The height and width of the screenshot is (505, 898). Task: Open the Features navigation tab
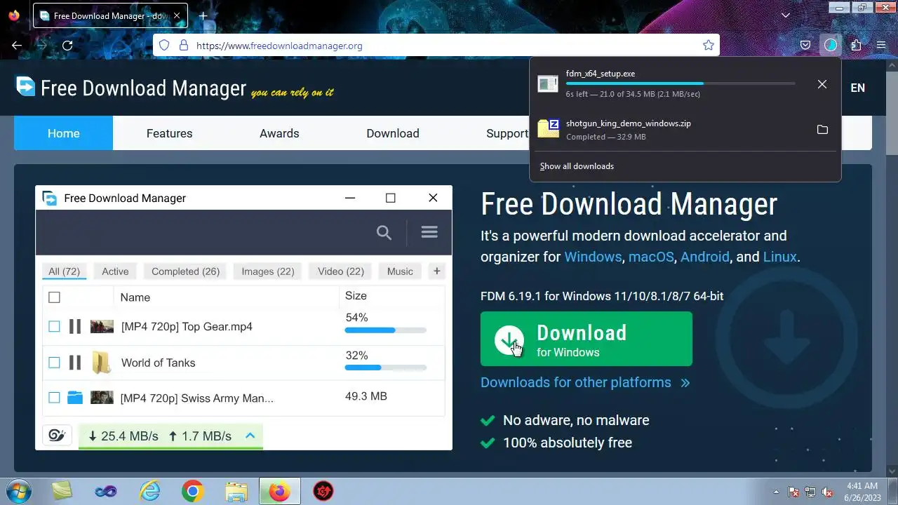point(169,133)
